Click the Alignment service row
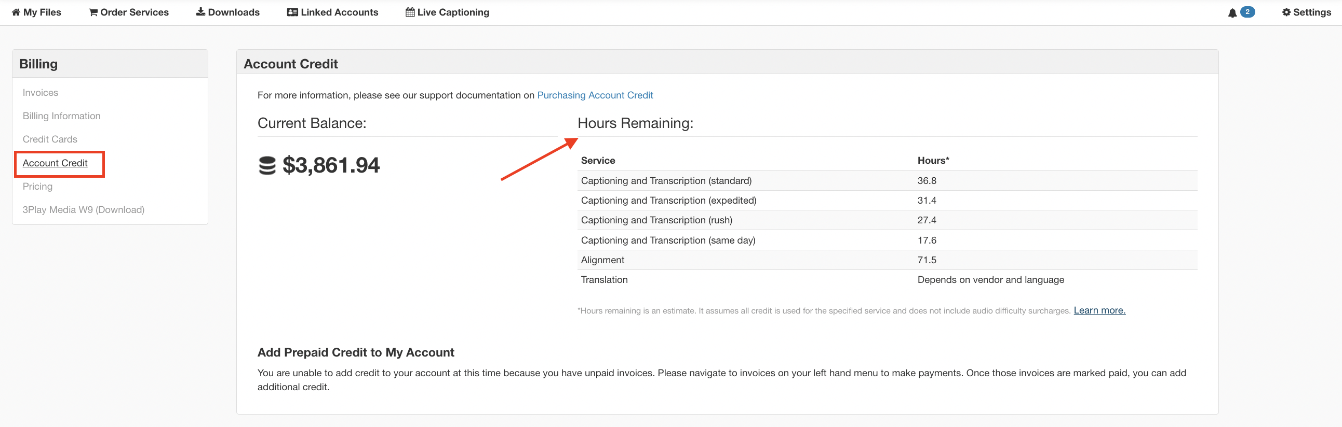 pyautogui.click(x=887, y=260)
